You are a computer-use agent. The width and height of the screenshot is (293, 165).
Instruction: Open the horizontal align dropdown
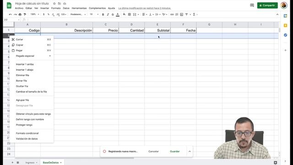[x=145, y=14]
